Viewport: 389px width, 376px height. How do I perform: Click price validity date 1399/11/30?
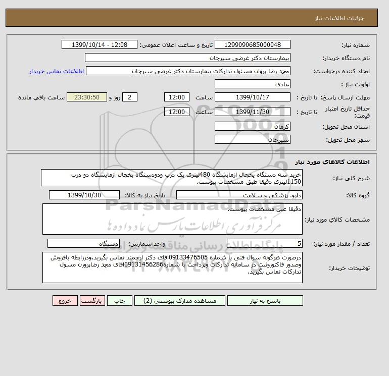tap(252, 112)
